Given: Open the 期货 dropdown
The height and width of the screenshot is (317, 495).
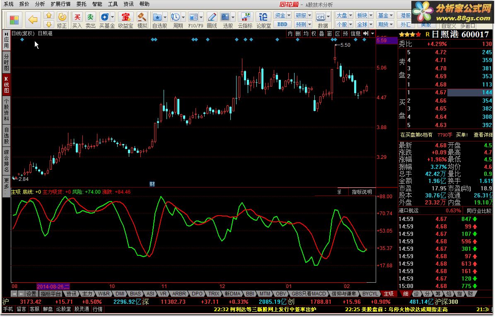Looking at the screenshot, I should click(x=386, y=24).
